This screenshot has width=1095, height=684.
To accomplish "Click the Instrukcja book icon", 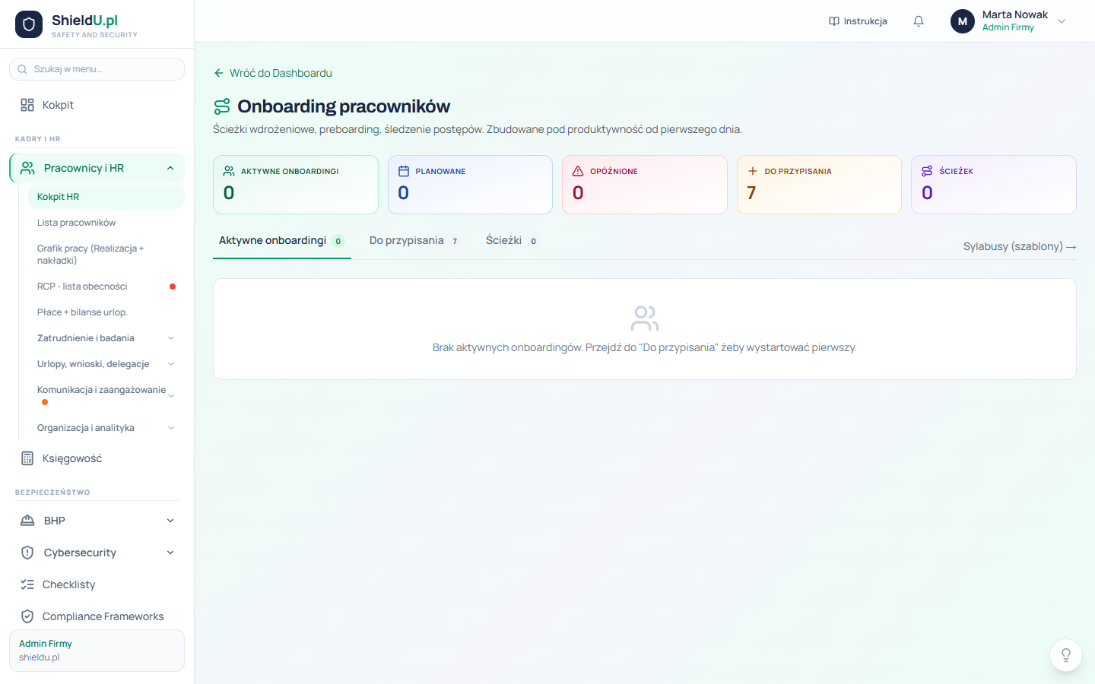I will pos(834,21).
